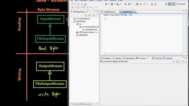Collapse All in Package Explorer
The height and width of the screenshot is (106, 189).
point(86,15)
